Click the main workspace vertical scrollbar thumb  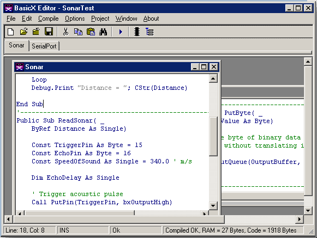pyautogui.click(x=308, y=131)
